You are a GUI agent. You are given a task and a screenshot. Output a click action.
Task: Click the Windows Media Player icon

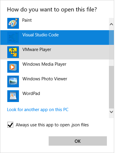(x=13, y=67)
